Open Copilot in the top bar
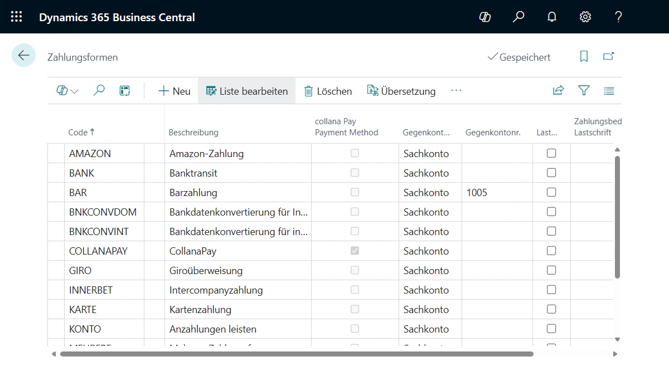Image resolution: width=669 pixels, height=376 pixels. pyautogui.click(x=485, y=17)
